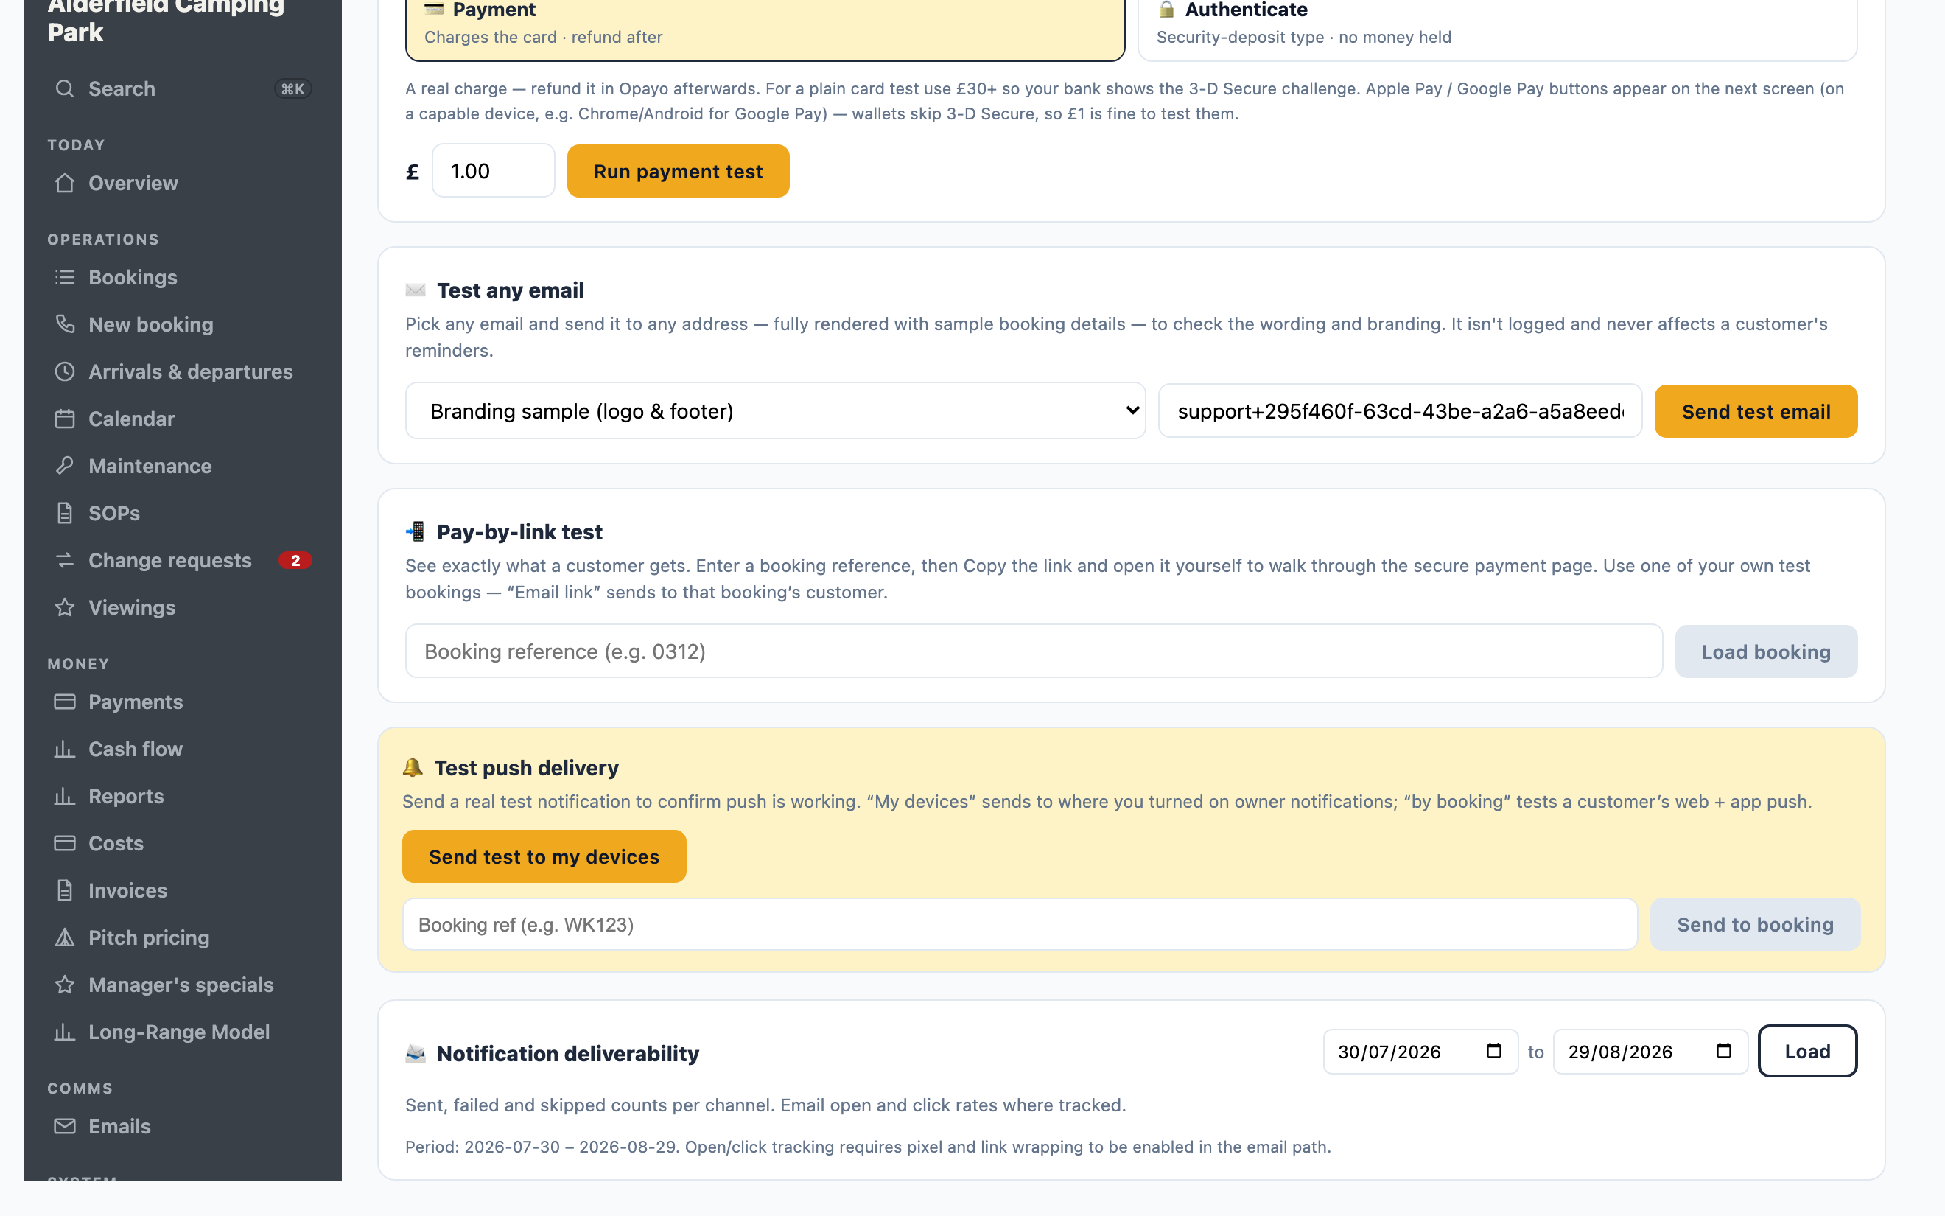Click Load booking button
Screen dimensions: 1945x1216
coord(1766,651)
